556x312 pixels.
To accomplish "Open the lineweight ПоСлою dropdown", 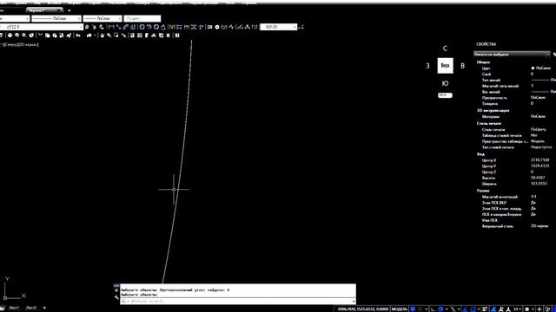I will [x=103, y=18].
